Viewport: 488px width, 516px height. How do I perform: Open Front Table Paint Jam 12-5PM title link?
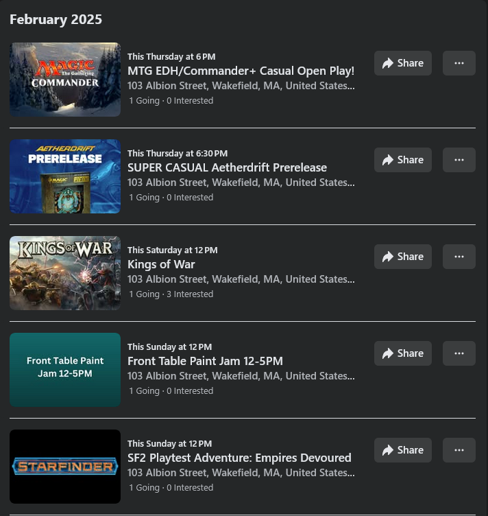205,361
